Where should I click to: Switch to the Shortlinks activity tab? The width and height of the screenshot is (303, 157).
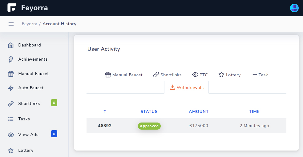coord(167,75)
